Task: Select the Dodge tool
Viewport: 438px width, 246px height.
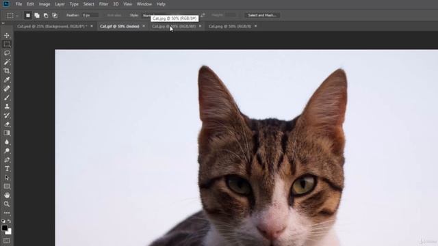Action: [7, 151]
